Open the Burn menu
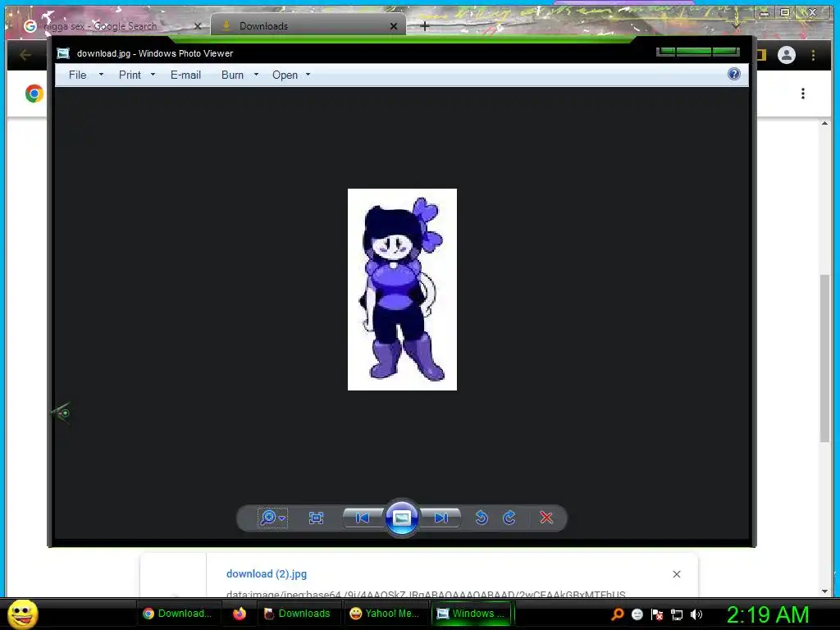Image resolution: width=840 pixels, height=630 pixels. [232, 75]
